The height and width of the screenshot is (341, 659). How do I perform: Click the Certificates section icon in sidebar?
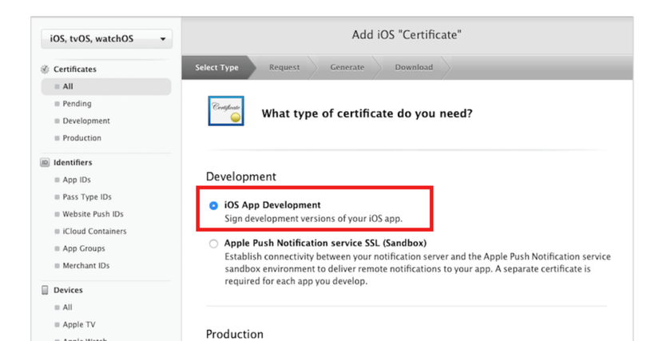tap(46, 69)
